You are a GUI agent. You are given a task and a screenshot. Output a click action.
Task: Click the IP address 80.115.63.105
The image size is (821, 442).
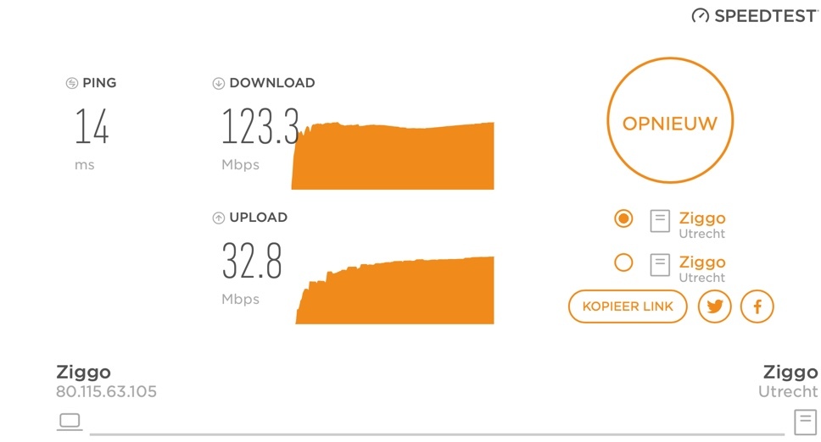coord(106,391)
